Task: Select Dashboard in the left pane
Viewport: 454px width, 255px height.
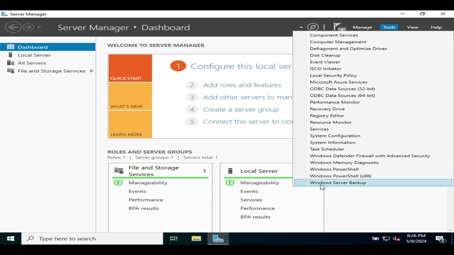Action: (x=48, y=47)
